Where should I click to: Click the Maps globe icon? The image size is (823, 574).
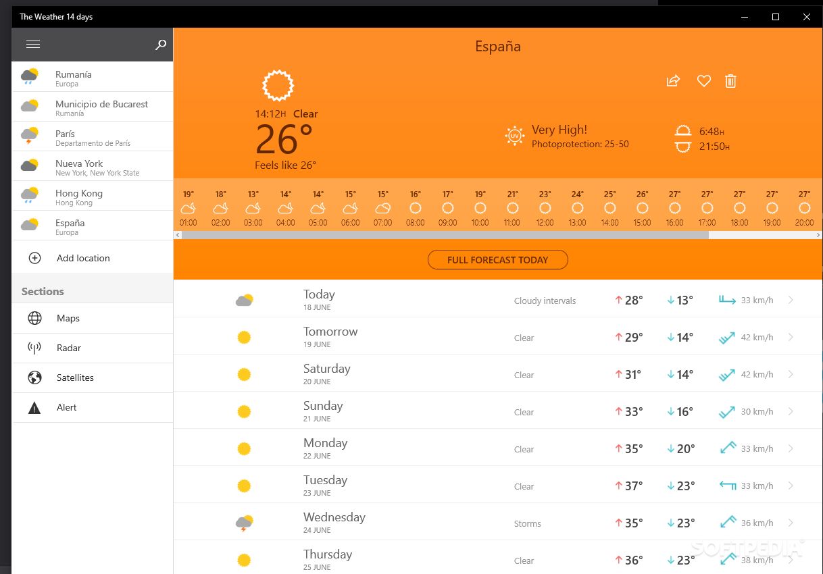34,318
